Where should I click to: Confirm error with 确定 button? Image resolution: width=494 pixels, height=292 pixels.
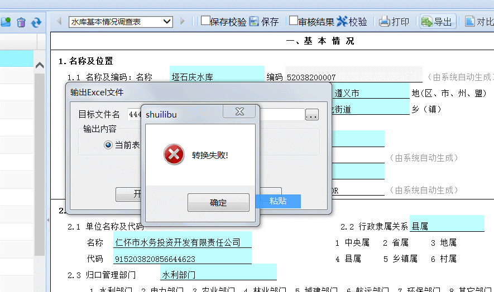218,202
